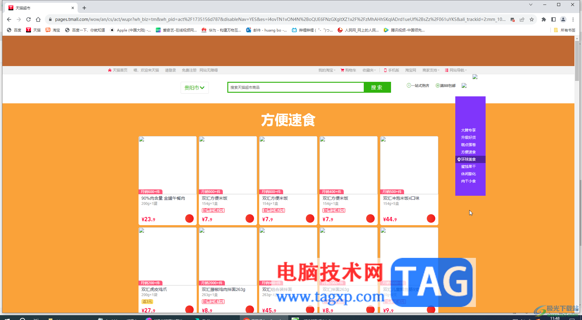
Task: Close the 天猫超市 tab
Action: [x=73, y=8]
